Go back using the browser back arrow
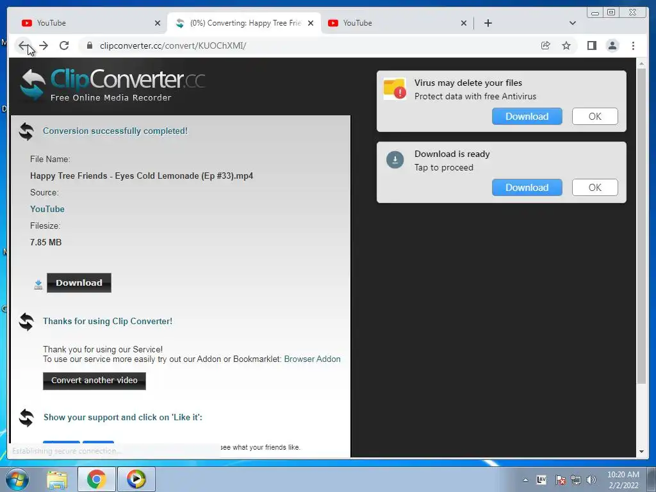 [23, 45]
